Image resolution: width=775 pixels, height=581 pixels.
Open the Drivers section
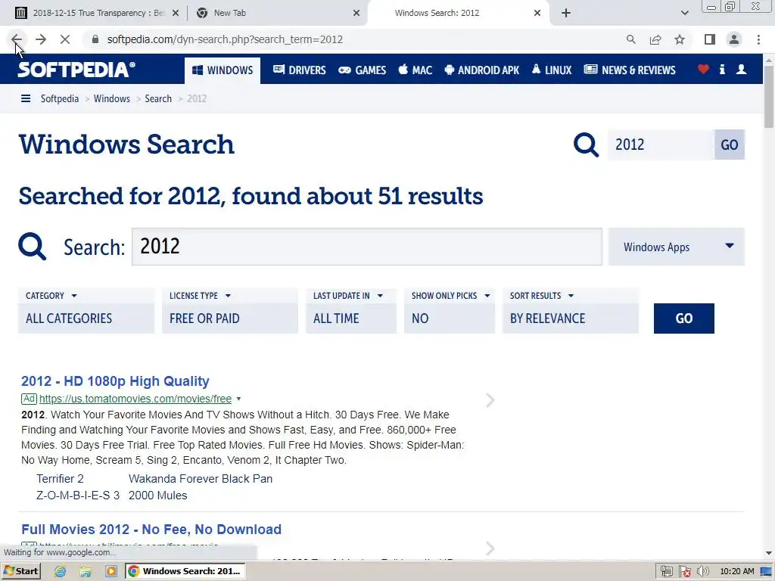[x=300, y=70]
